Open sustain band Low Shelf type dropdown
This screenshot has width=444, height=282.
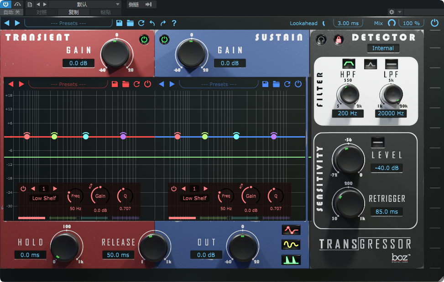coord(194,198)
